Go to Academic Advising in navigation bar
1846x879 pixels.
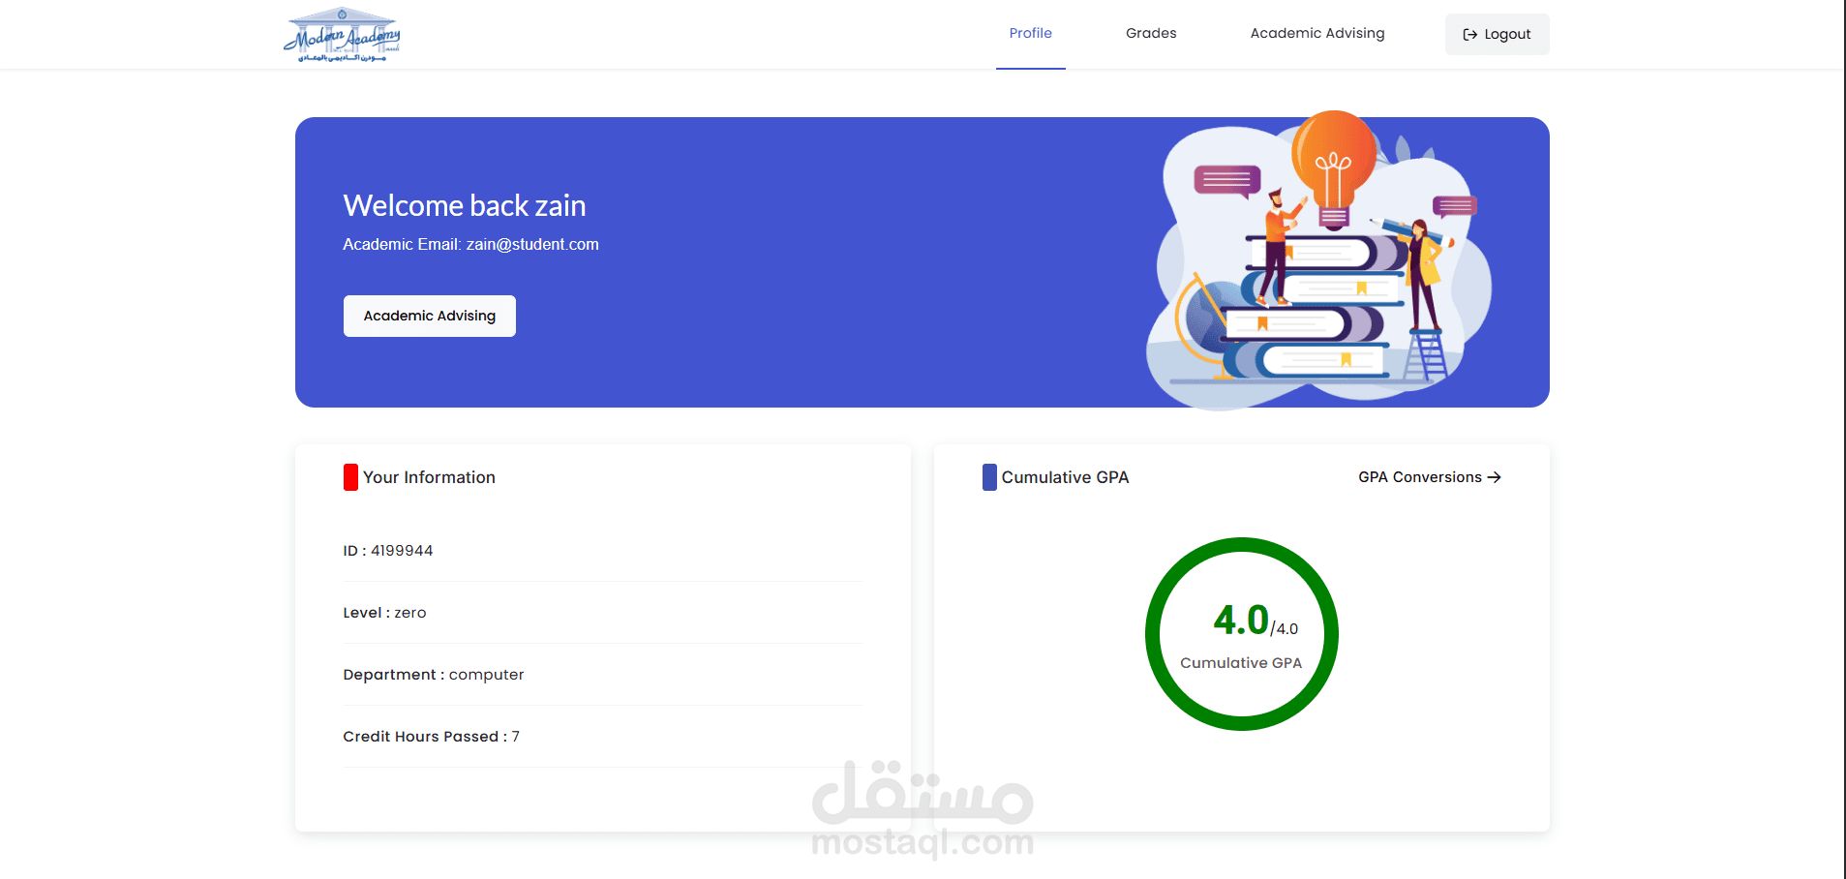pos(1317,34)
